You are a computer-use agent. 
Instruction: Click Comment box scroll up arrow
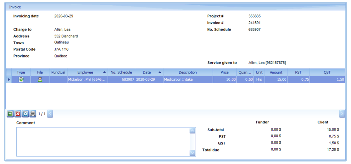(x=192, y=131)
